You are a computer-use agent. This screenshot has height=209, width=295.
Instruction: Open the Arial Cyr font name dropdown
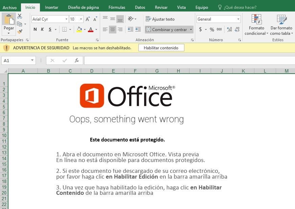click(66, 19)
